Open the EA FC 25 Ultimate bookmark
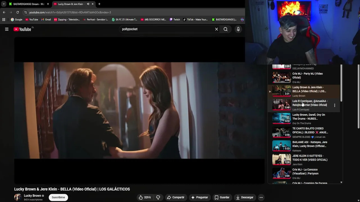The image size is (360, 202). [124, 20]
